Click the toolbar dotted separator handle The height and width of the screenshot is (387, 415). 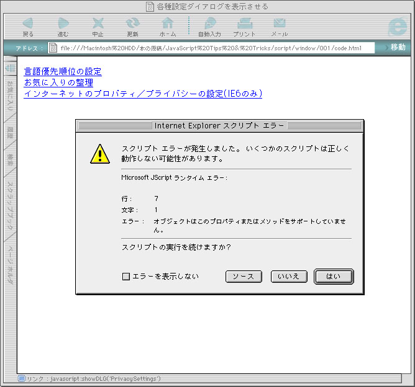tap(189, 25)
